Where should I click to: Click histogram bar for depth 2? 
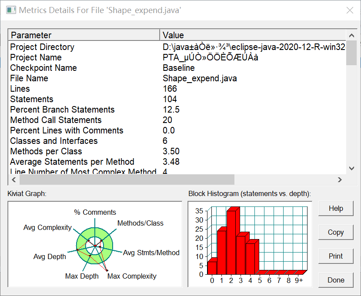231,243
